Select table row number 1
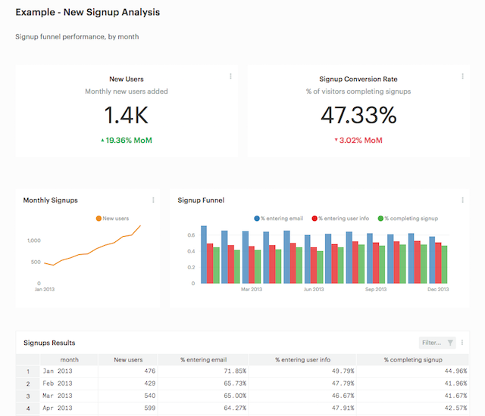 28,371
